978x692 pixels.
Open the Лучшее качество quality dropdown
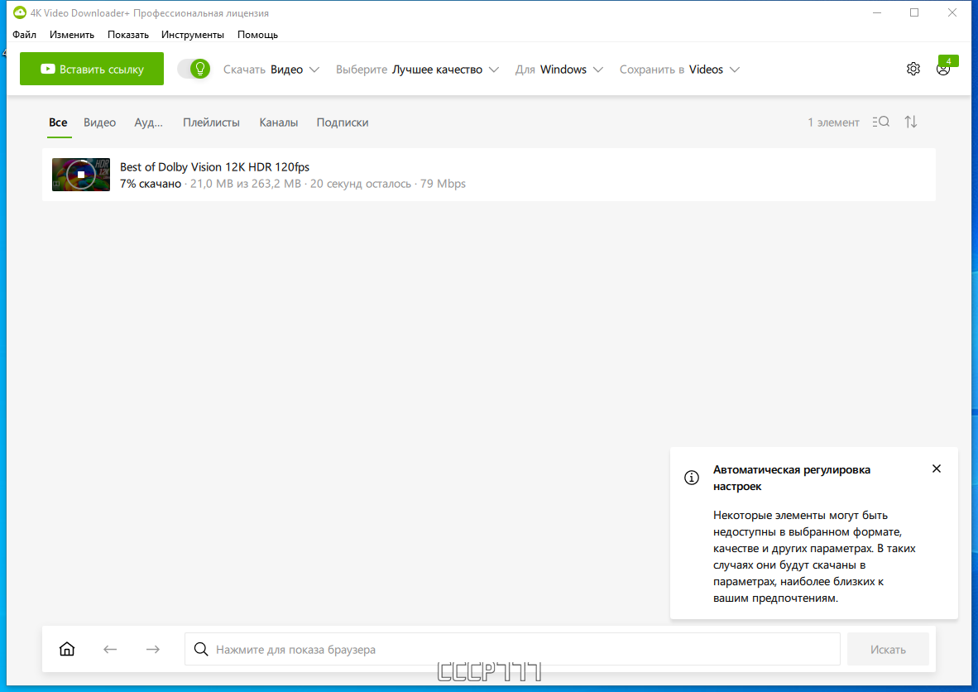click(417, 70)
